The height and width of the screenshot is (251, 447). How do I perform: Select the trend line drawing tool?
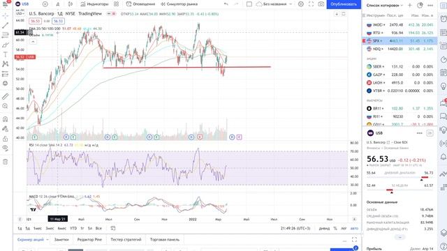5,26
